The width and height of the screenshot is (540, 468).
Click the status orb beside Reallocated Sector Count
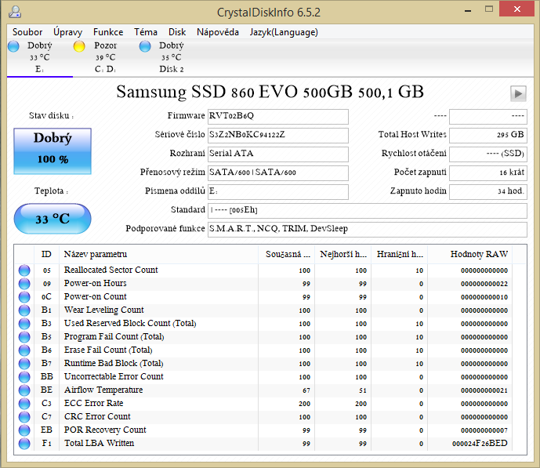point(24,270)
